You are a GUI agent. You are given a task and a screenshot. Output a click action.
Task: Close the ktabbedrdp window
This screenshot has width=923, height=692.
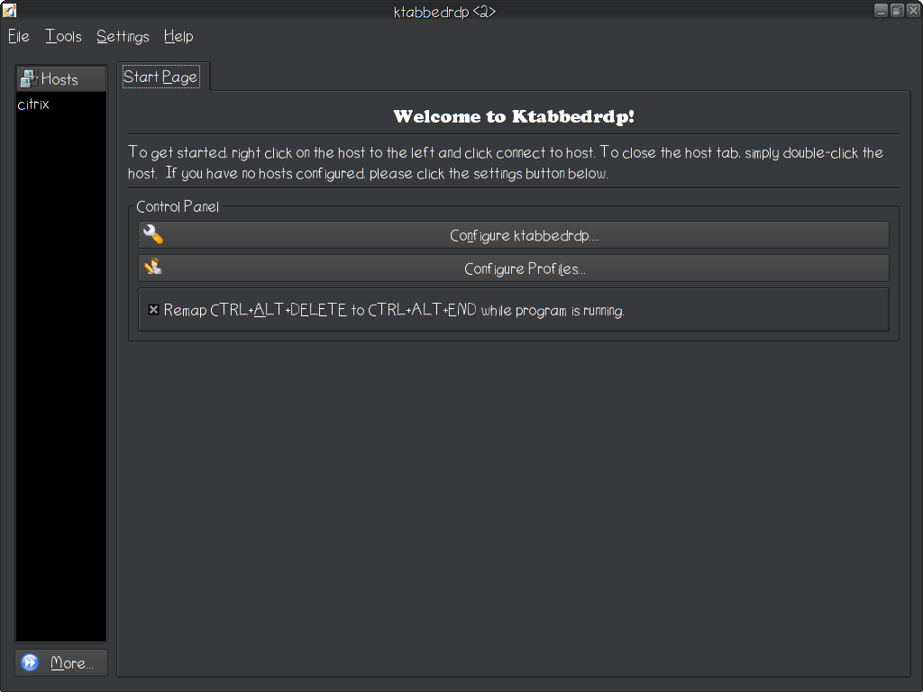913,11
